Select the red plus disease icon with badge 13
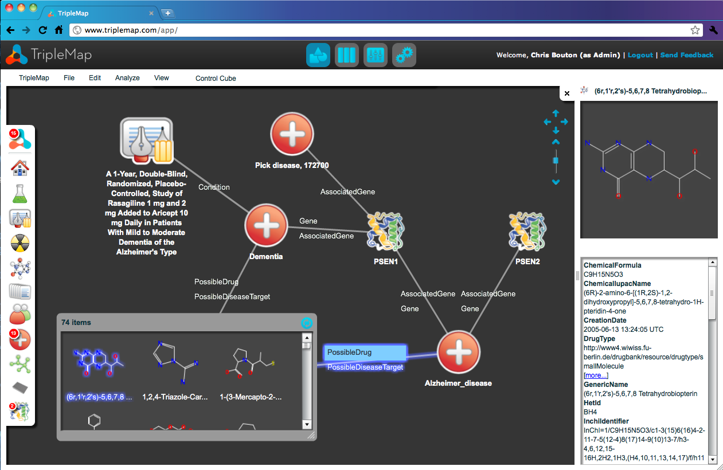This screenshot has width=723, height=470. tap(20, 339)
